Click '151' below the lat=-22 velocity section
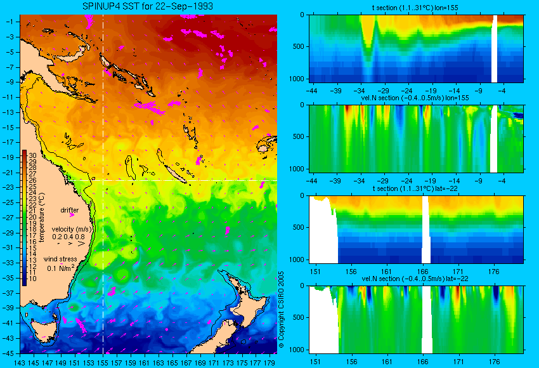Image resolution: width=539 pixels, height=368 pixels. [315, 362]
